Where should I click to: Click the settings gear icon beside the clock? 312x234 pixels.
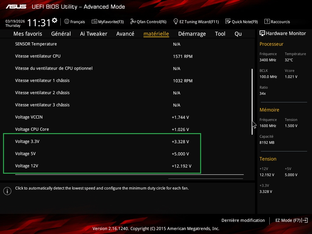55,20
